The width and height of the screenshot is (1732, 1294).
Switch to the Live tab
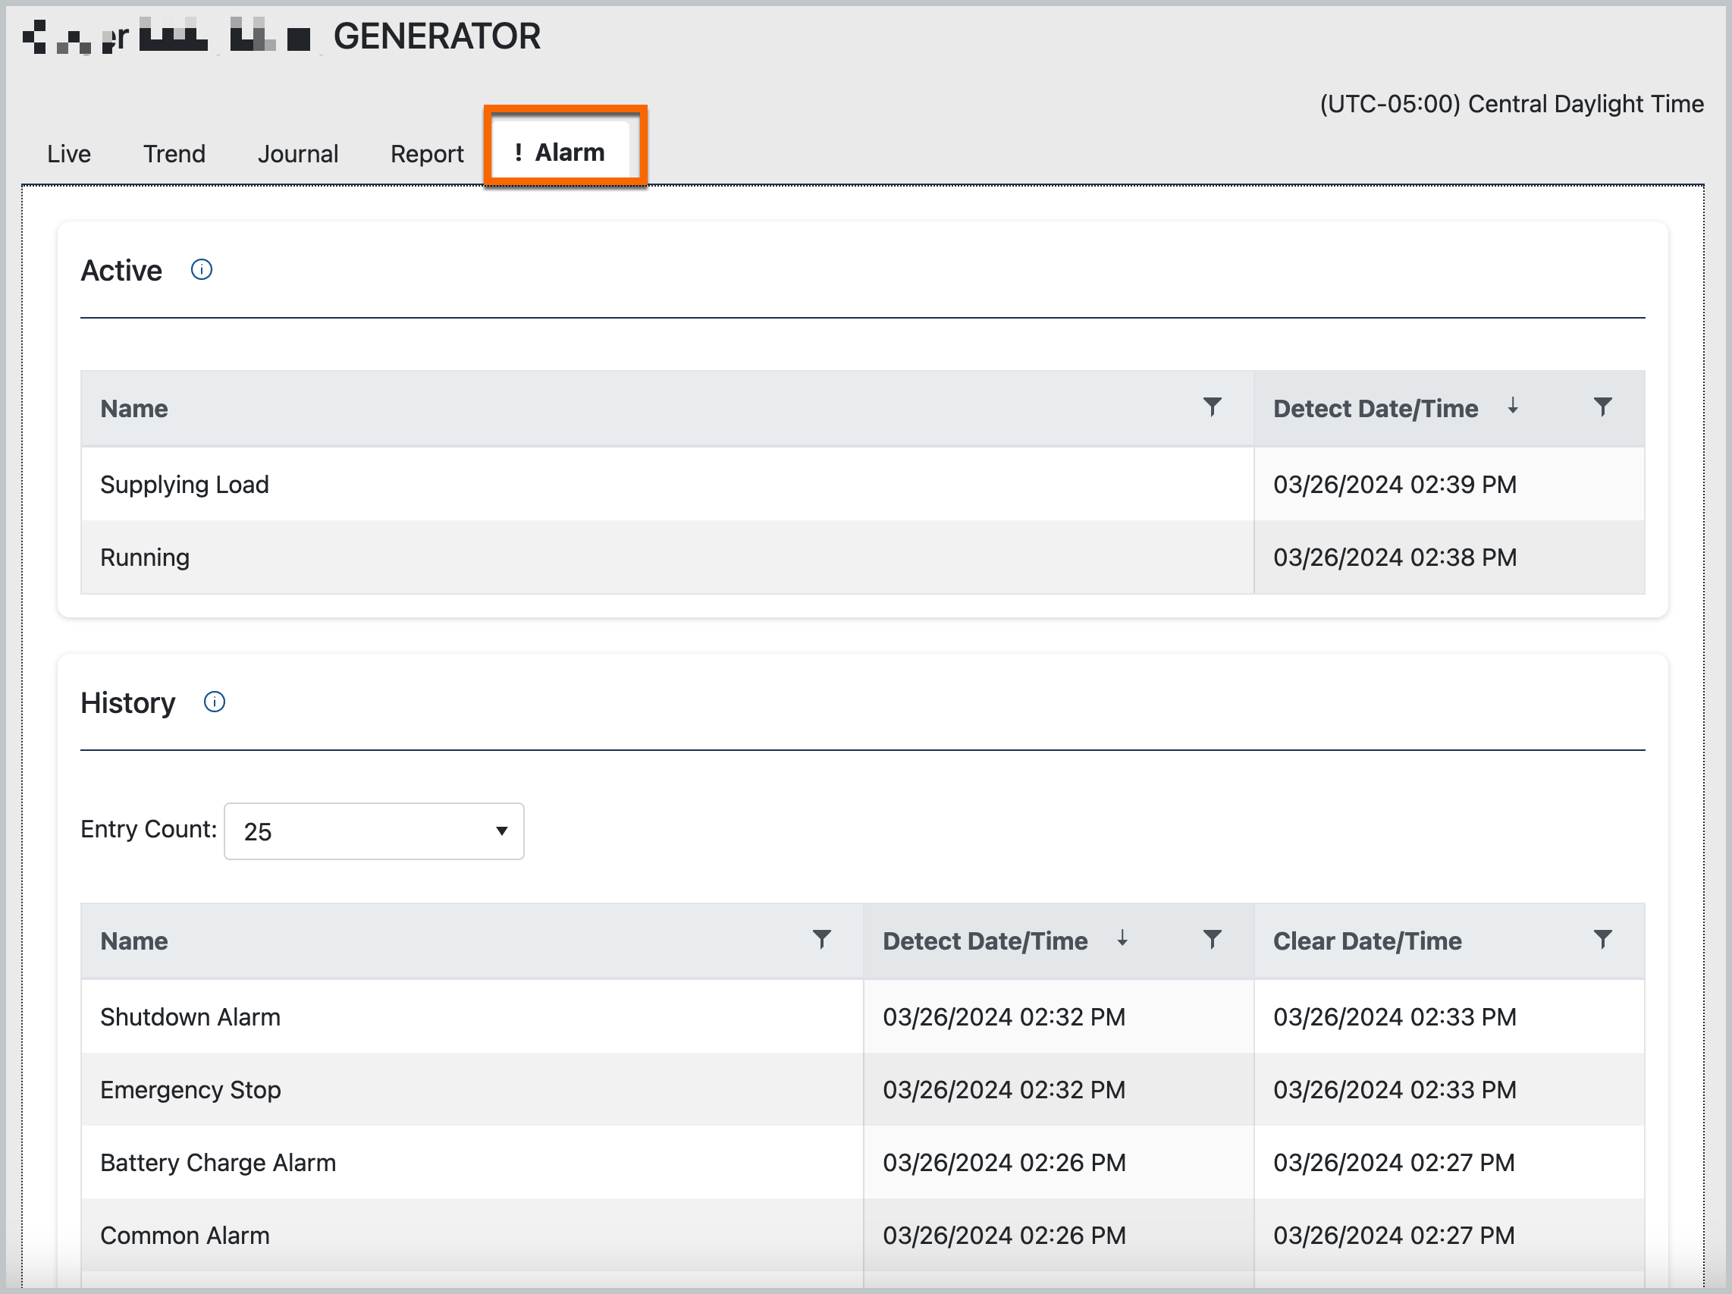69,153
